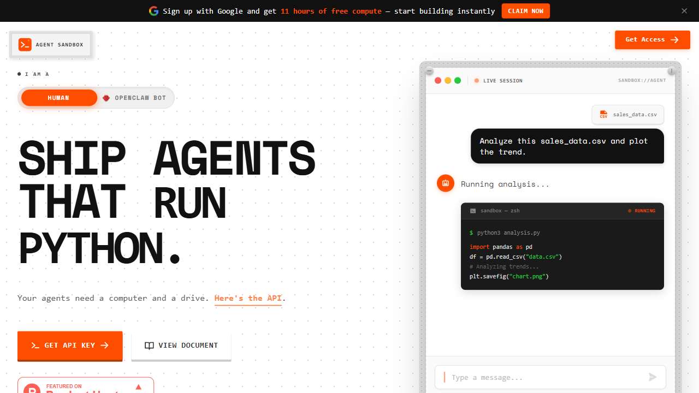Click the upvote triangle on the Product Hunt badge
This screenshot has width=699, height=393.
click(139, 386)
